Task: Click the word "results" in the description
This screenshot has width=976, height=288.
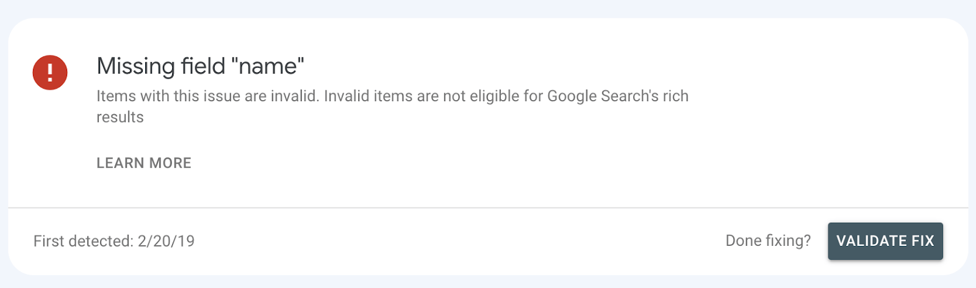Action: [x=120, y=117]
